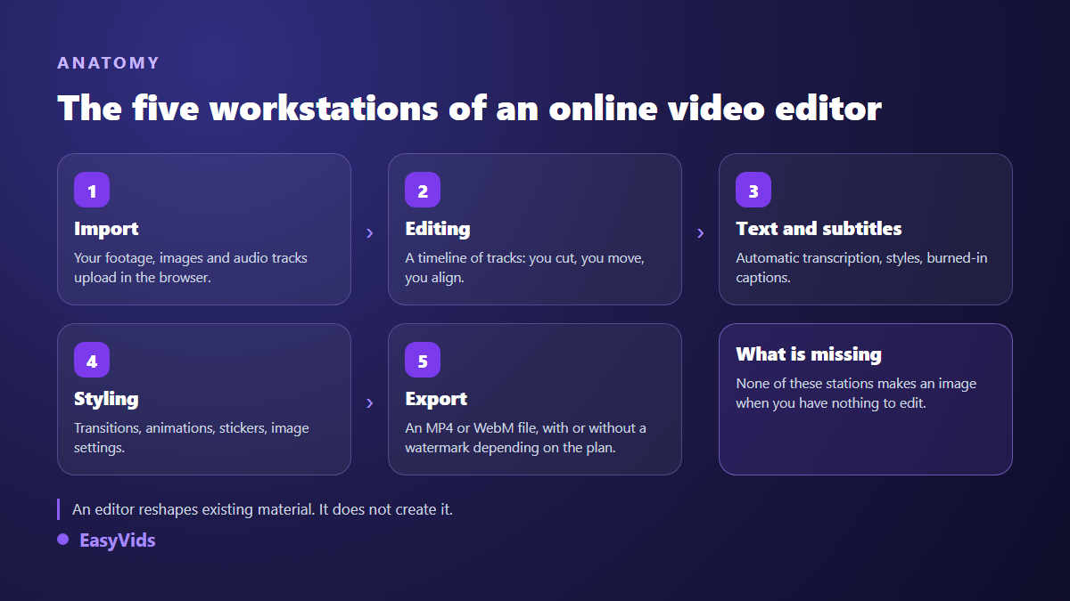Click the number 4 badge on Styling card
This screenshot has width=1070, height=601.
pos(92,360)
